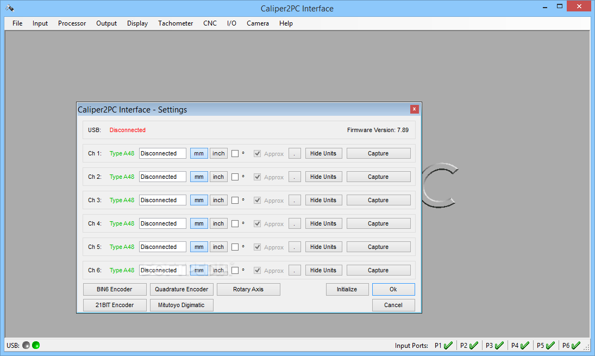Image resolution: width=595 pixels, height=356 pixels.
Task: Click the P1 input port checkmark icon
Action: [448, 345]
